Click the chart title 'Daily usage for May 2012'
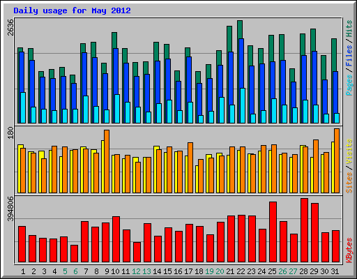The height and width of the screenshot is (279, 357). (x=72, y=10)
